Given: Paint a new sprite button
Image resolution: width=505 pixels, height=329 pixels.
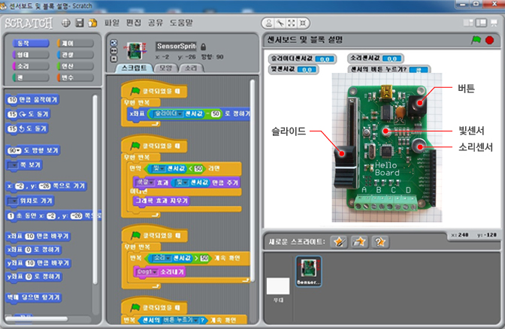Looking at the screenshot, I should pos(339,242).
